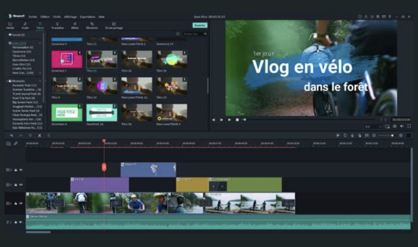This screenshot has width=418, height=247.
Task: Toggle lock on the bottom video track
Action: [16, 203]
